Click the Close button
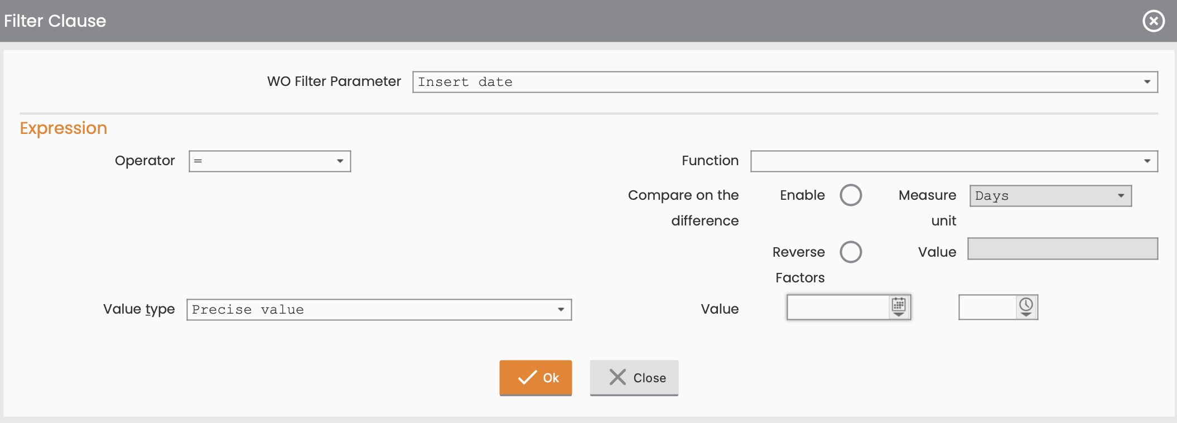This screenshot has width=1177, height=423. click(634, 378)
